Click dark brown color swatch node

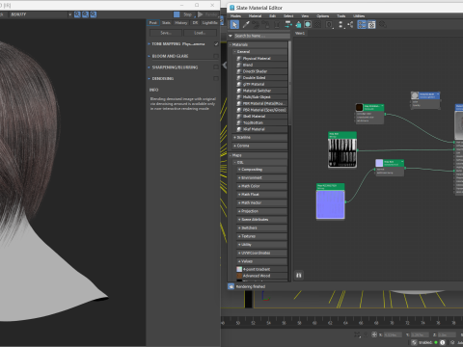(359, 107)
